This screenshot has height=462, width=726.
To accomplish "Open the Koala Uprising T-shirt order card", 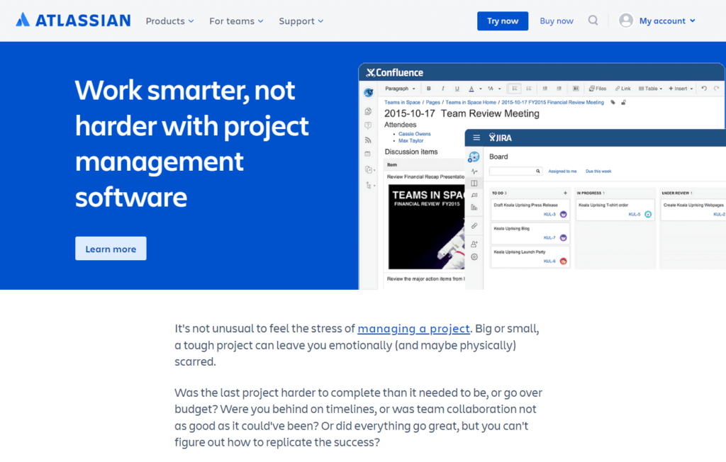I will (x=615, y=210).
